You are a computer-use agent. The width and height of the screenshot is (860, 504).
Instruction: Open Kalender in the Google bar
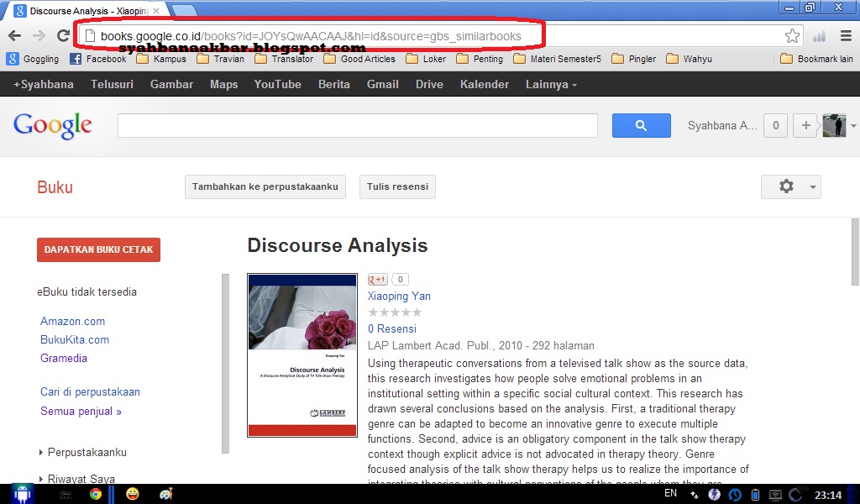click(485, 85)
